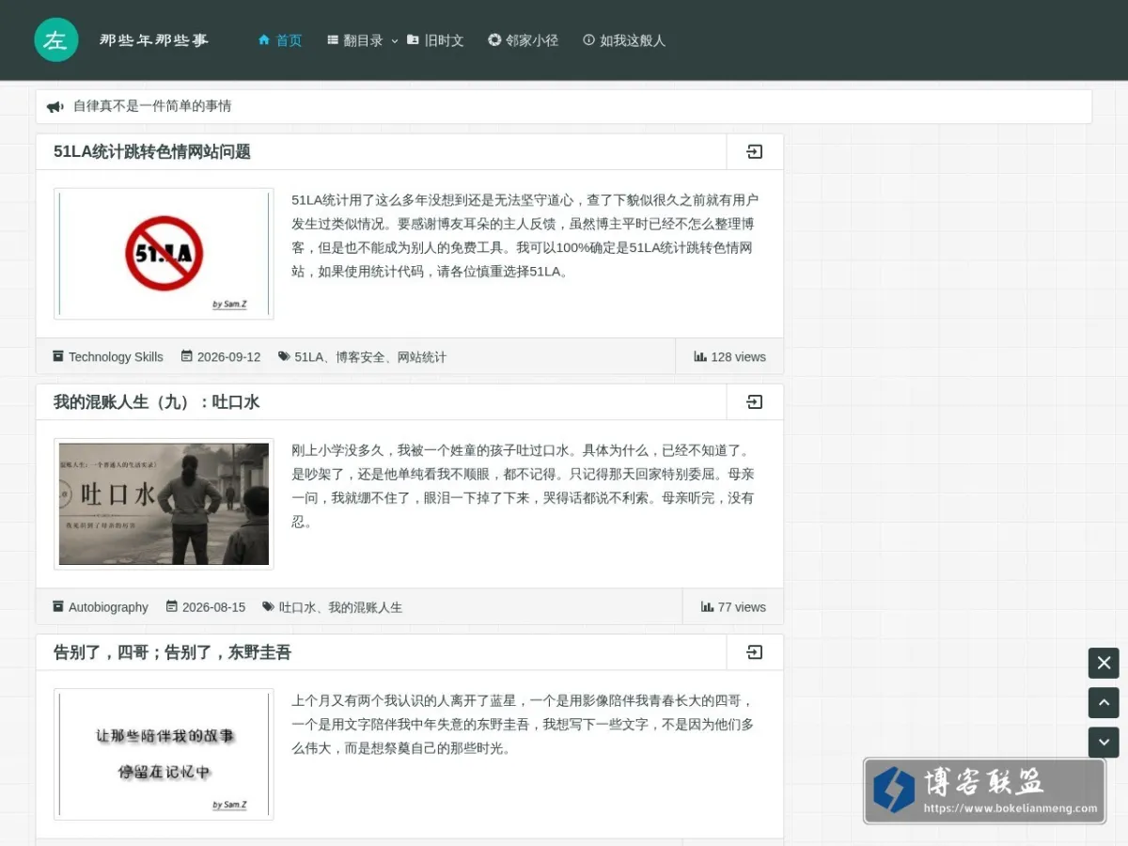Open the Autobiography category

pos(108,607)
